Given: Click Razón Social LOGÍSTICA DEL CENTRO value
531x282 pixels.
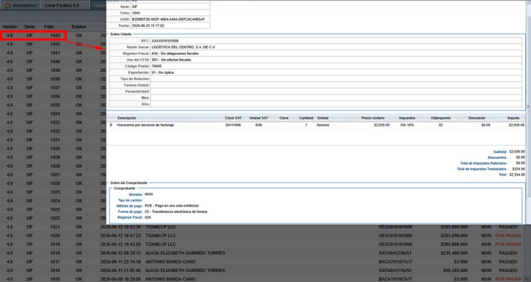Looking at the screenshot, I should click(183, 47).
